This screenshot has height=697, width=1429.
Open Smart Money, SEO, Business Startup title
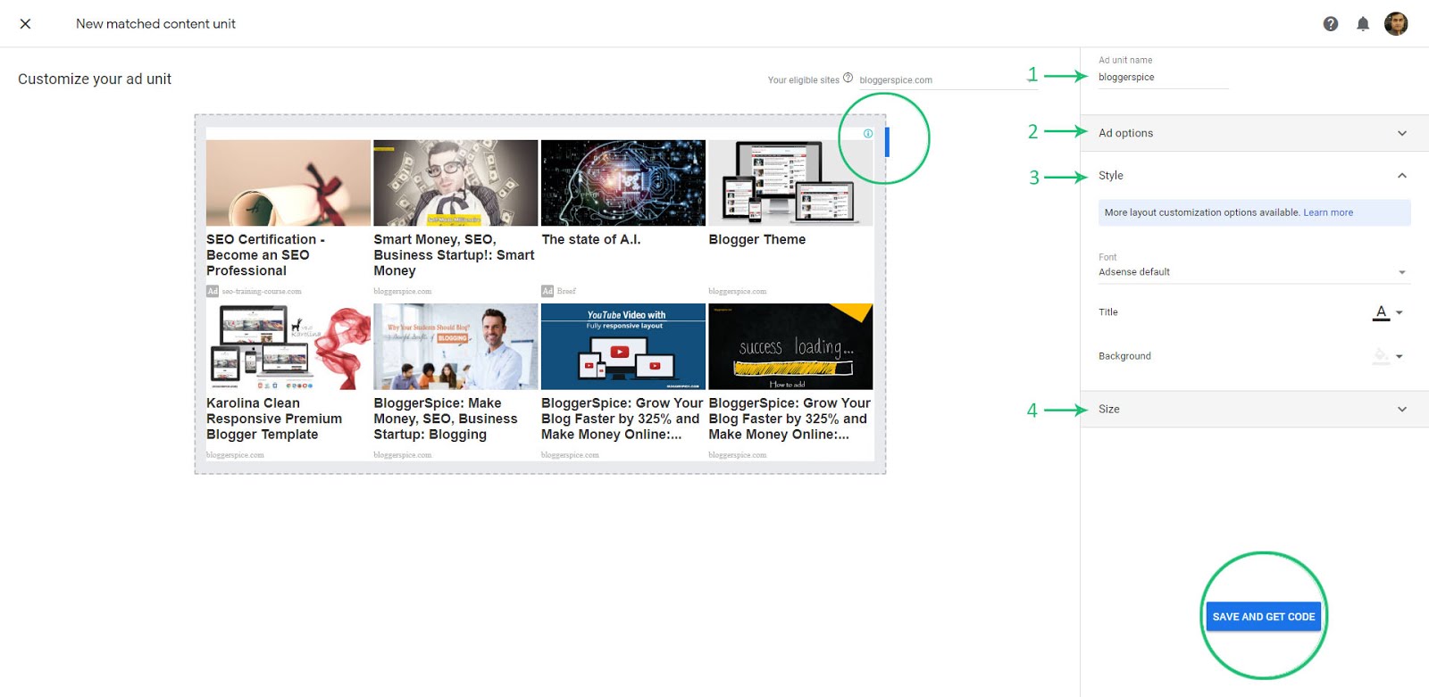454,255
